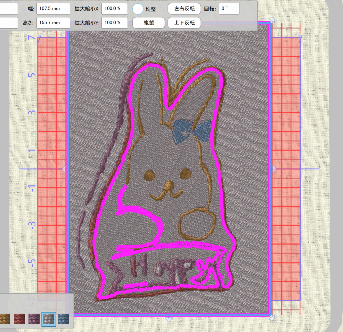Click the 左右反転 horizontal flip button

[x=184, y=9]
